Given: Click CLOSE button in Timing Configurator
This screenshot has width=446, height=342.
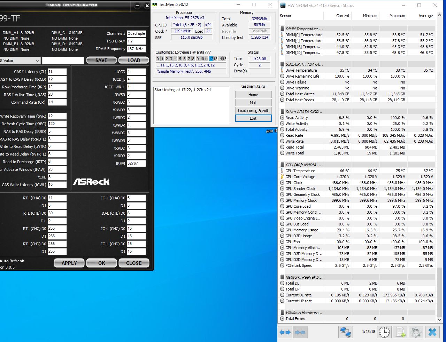Looking at the screenshot, I should (x=134, y=263).
